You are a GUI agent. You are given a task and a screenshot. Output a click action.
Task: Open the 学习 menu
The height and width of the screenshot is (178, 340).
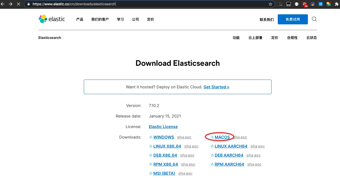click(120, 19)
